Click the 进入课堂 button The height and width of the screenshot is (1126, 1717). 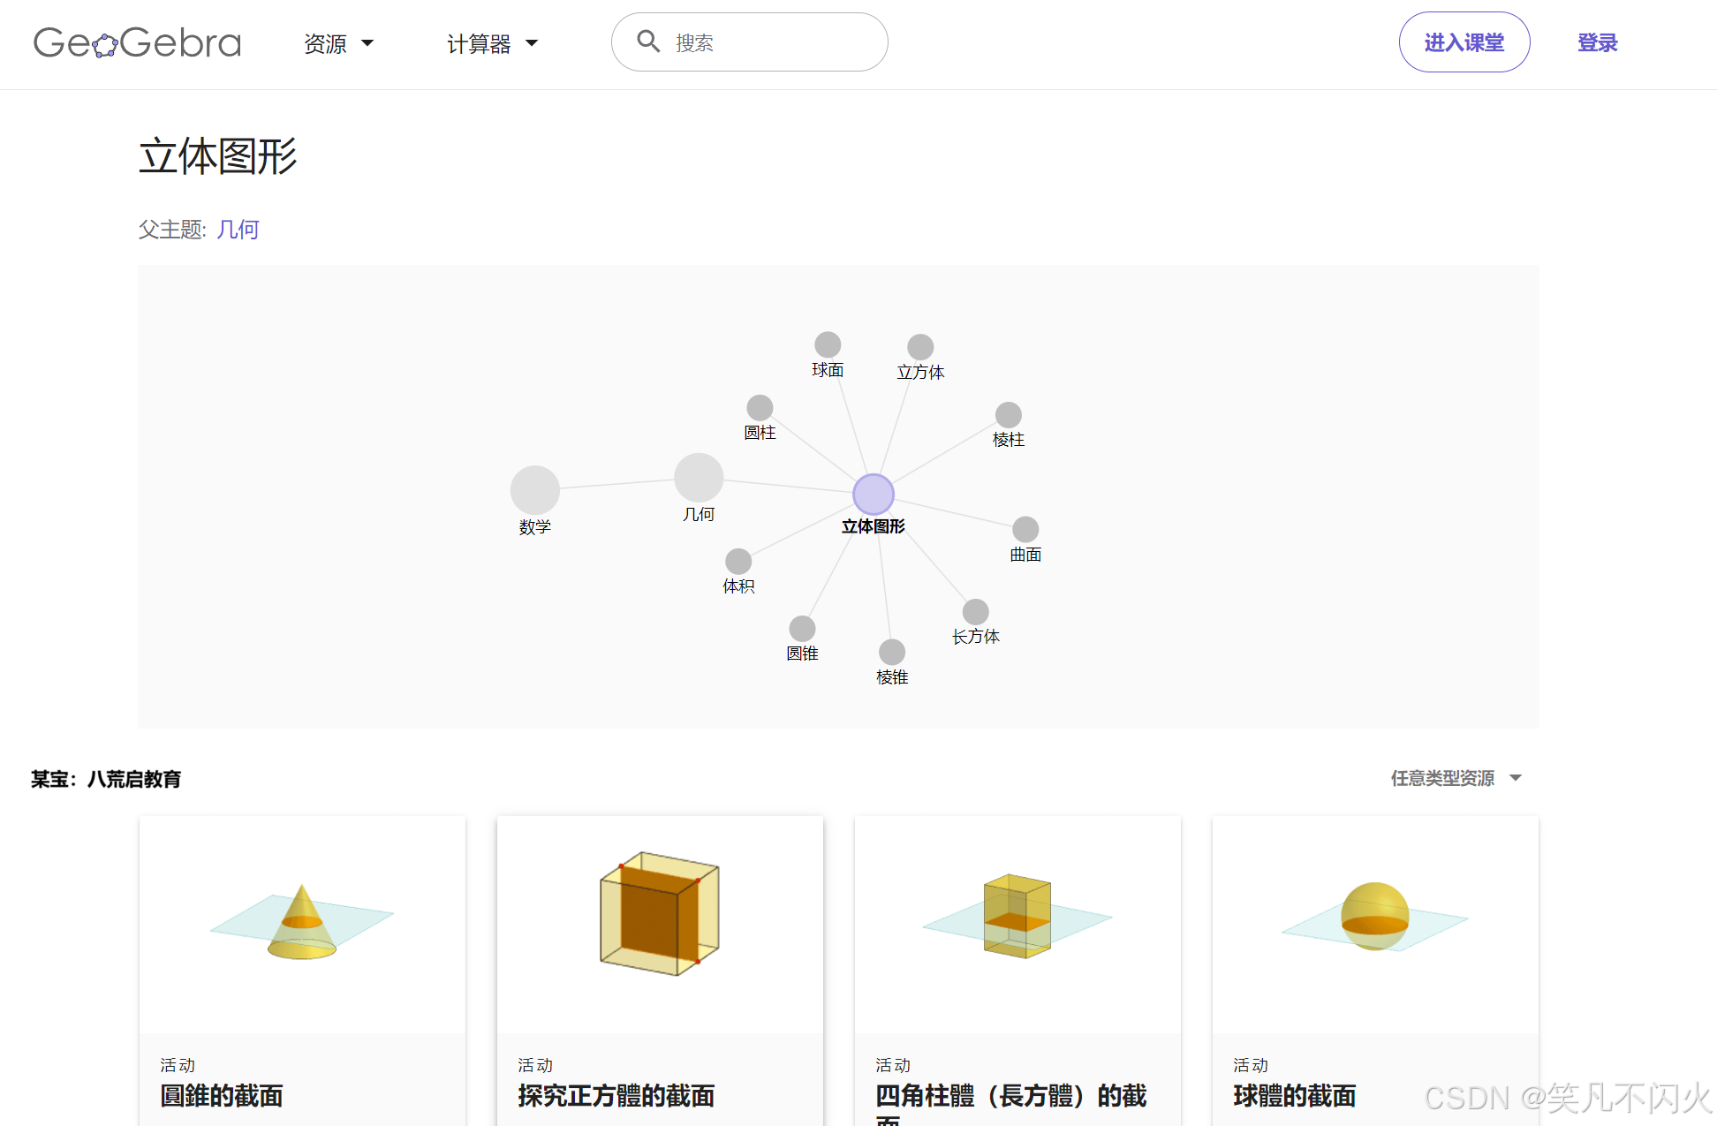tap(1464, 42)
